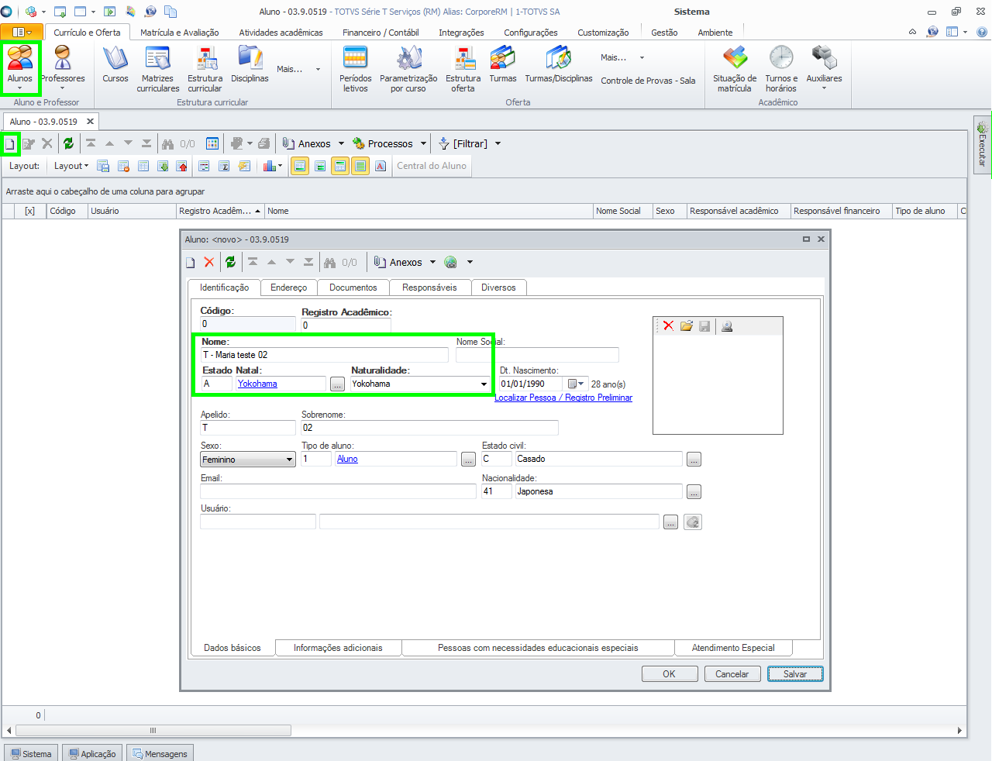The width and height of the screenshot is (992, 761).
Task: Toggle the fourth highlighted green layout button
Action: 360,166
